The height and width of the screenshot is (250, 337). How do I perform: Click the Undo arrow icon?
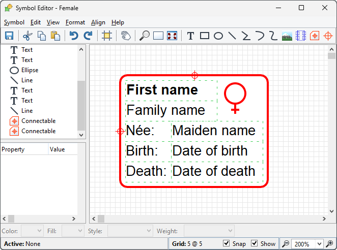coord(74,36)
